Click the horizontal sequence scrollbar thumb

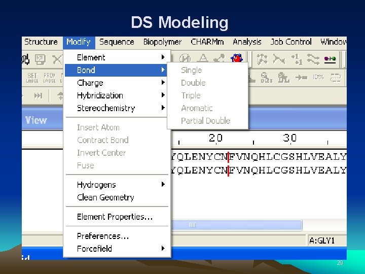click(237, 225)
